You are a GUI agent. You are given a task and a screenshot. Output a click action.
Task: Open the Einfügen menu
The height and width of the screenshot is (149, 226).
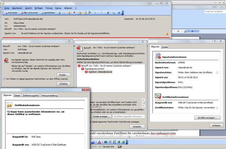pos(39,8)
